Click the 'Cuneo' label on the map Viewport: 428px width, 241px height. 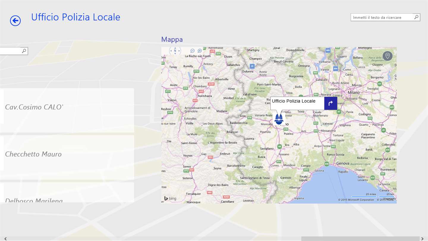(274, 165)
